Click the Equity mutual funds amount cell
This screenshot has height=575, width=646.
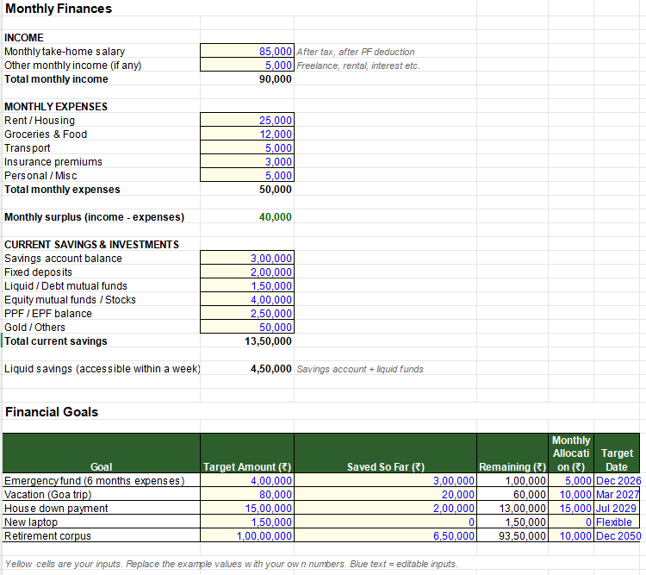[x=247, y=299]
